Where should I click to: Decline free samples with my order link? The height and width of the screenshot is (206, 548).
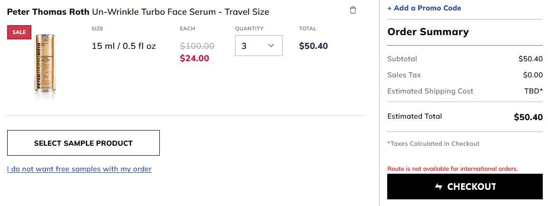coord(79,169)
